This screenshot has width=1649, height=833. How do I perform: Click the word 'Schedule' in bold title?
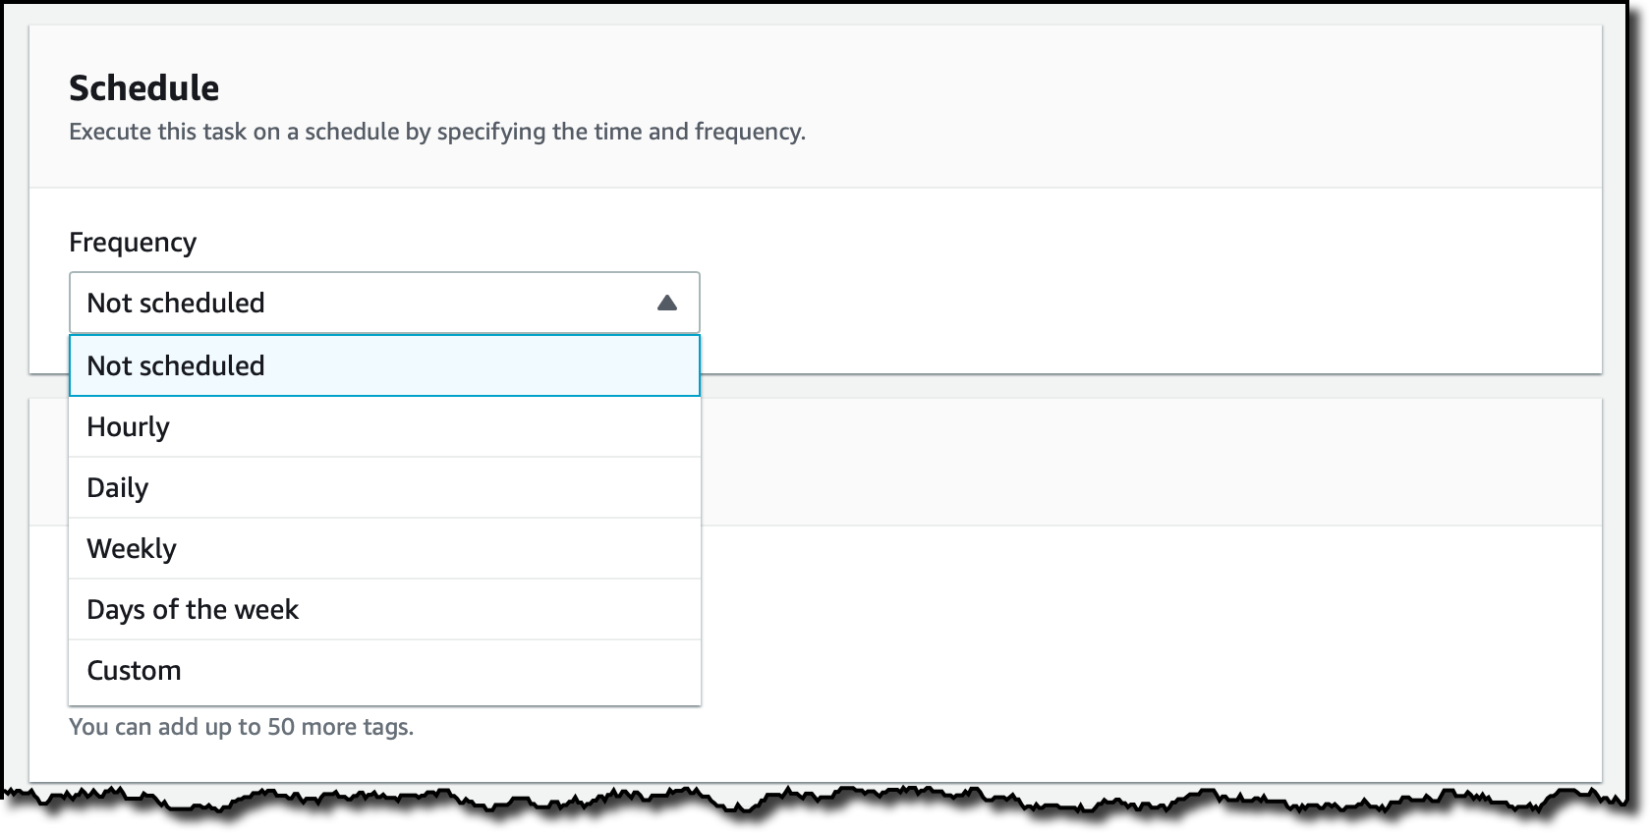click(144, 88)
